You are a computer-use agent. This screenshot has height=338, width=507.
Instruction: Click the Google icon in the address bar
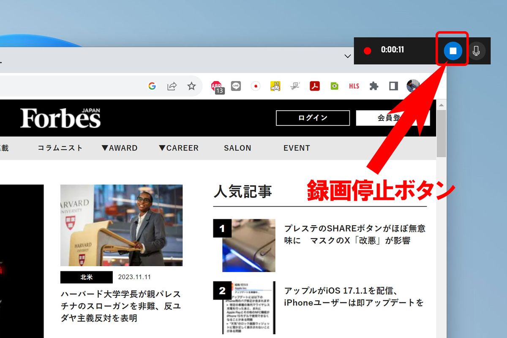pyautogui.click(x=152, y=86)
